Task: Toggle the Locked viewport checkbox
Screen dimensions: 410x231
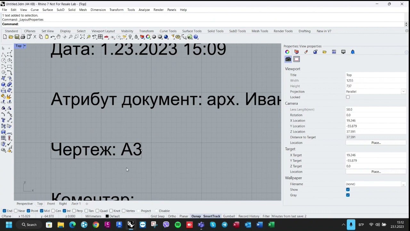Action: click(348, 97)
